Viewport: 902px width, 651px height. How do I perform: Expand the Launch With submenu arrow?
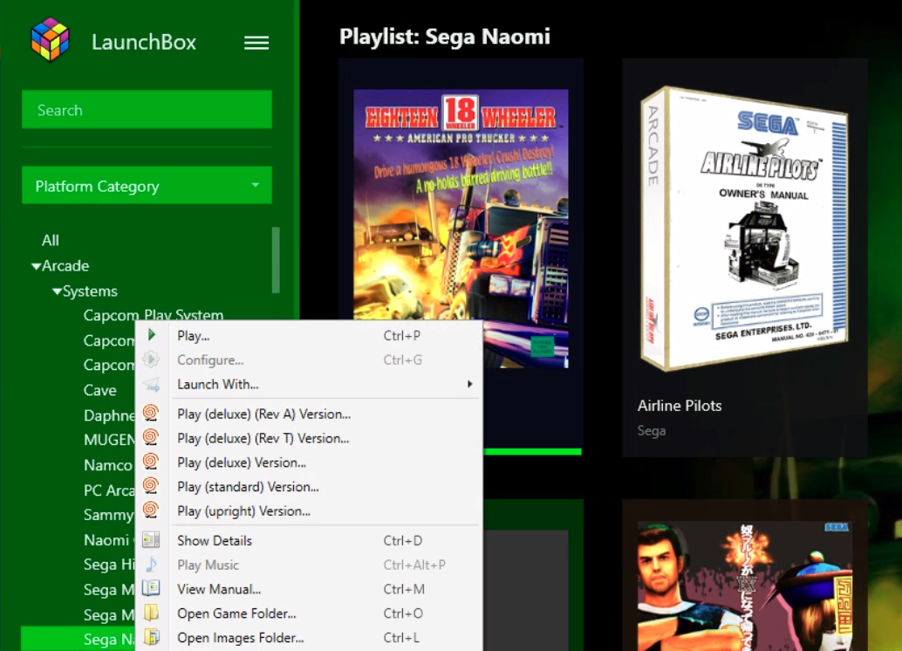pyautogui.click(x=470, y=384)
